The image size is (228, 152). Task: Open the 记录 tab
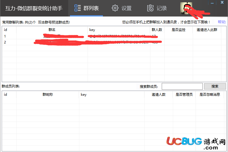click(157, 8)
